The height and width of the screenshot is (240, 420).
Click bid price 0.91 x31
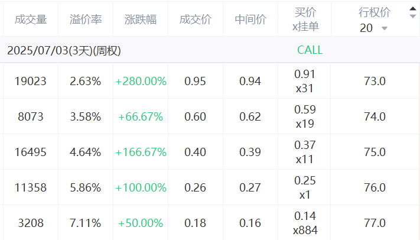point(305,81)
